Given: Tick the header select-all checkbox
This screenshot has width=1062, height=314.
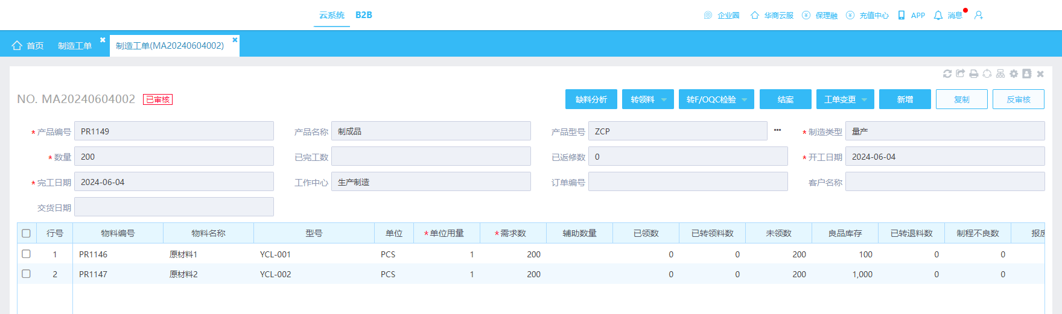Looking at the screenshot, I should (26, 233).
